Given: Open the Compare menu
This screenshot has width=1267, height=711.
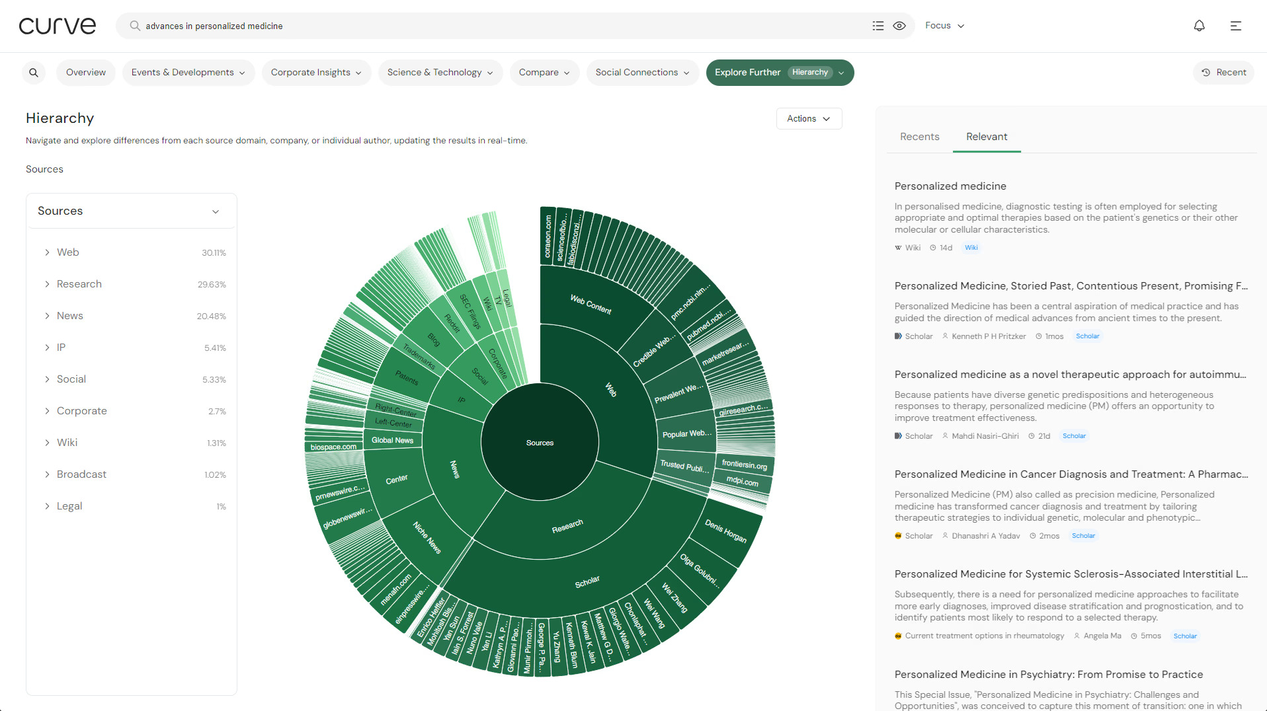Looking at the screenshot, I should pos(544,73).
